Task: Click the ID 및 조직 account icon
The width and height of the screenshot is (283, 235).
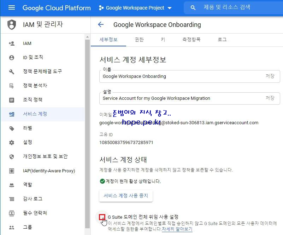Action: coord(12,57)
